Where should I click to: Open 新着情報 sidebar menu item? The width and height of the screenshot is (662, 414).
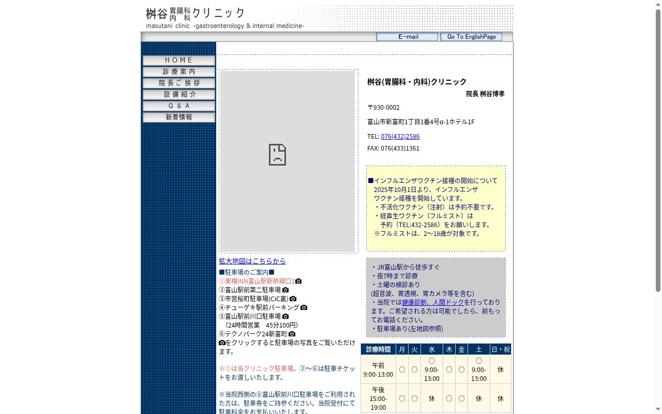coord(179,117)
